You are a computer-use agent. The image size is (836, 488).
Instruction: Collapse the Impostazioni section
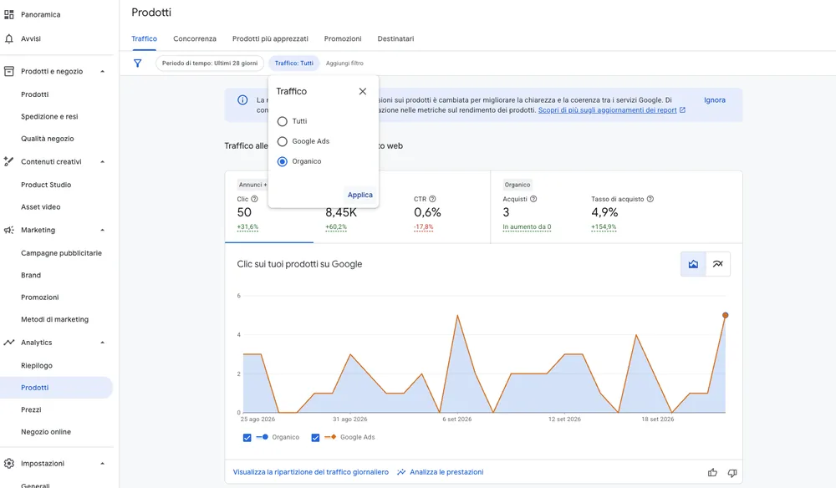tap(102, 464)
